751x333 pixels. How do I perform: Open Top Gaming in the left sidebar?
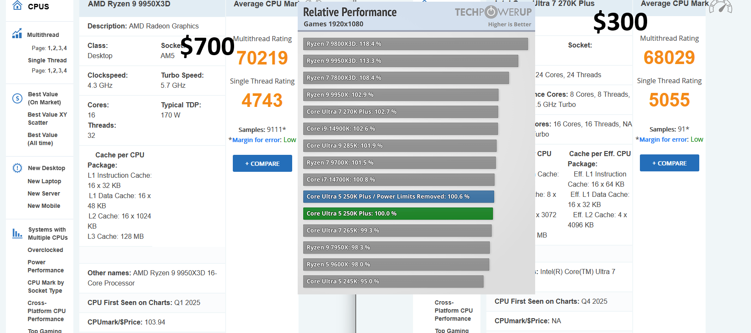pos(45,330)
